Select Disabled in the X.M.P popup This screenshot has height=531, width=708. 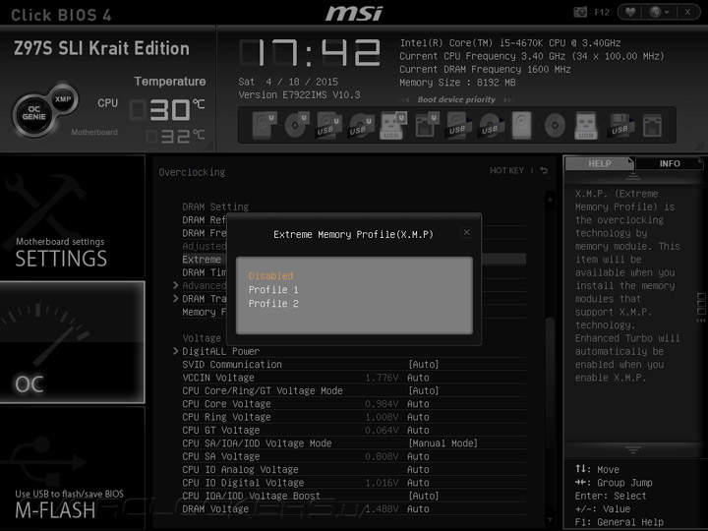pos(271,276)
